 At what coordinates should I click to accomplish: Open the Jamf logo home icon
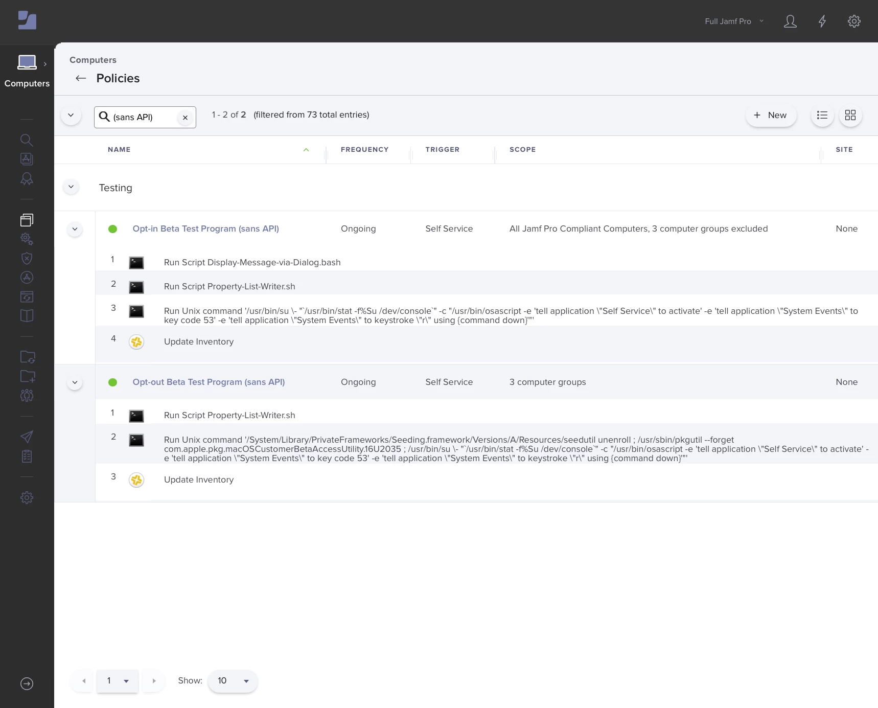(27, 20)
